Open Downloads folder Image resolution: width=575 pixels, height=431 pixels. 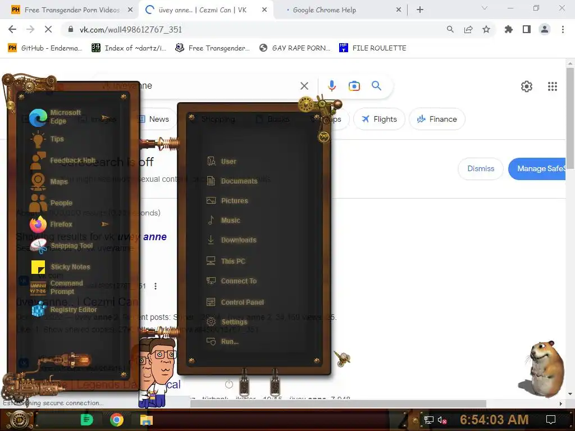click(x=231, y=240)
